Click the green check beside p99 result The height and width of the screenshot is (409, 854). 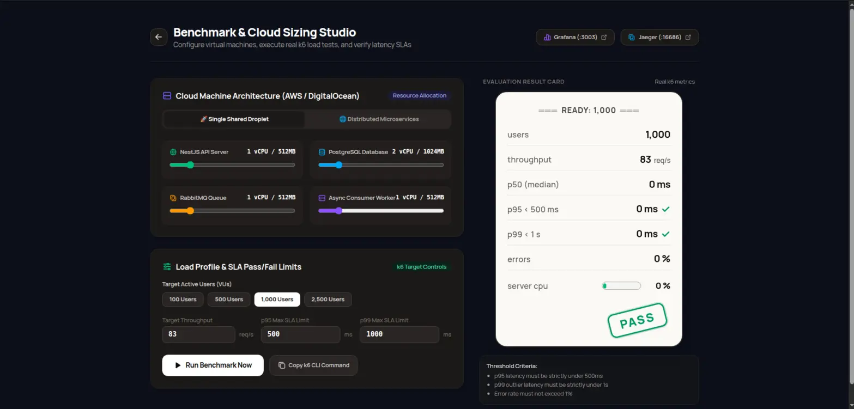click(665, 234)
